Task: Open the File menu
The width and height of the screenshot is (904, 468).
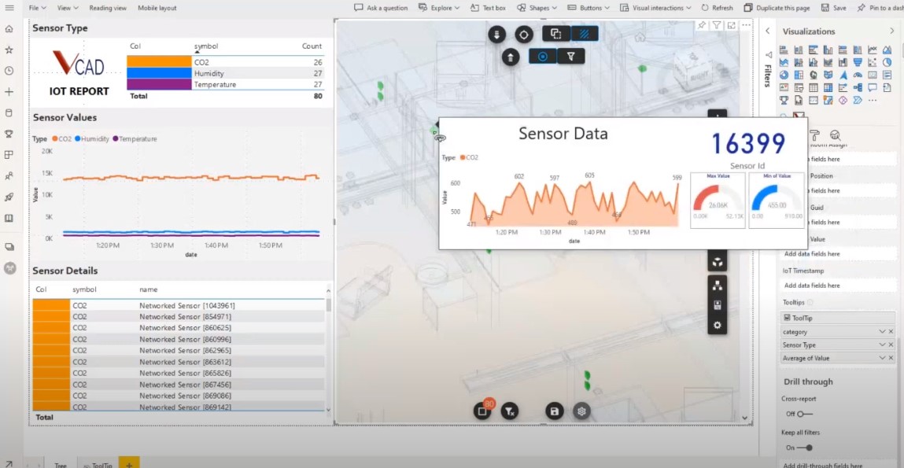Action: pos(35,8)
